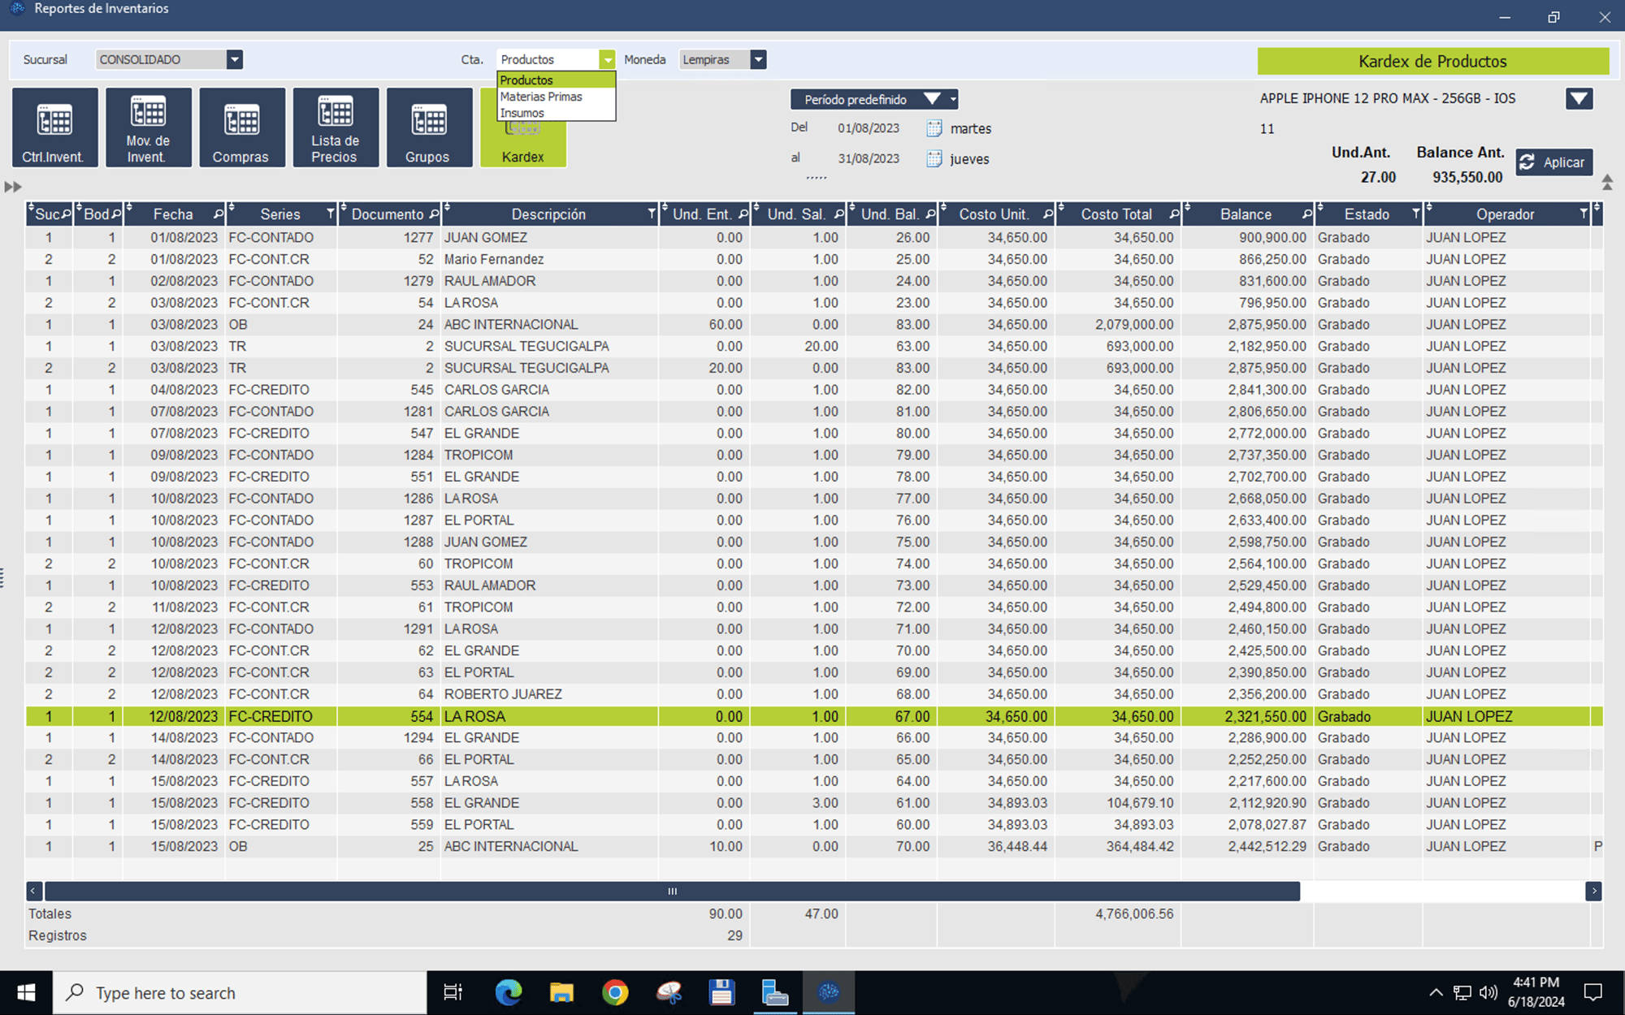The height and width of the screenshot is (1015, 1625).
Task: Click the Del date field 01/08/2023
Action: click(x=869, y=128)
